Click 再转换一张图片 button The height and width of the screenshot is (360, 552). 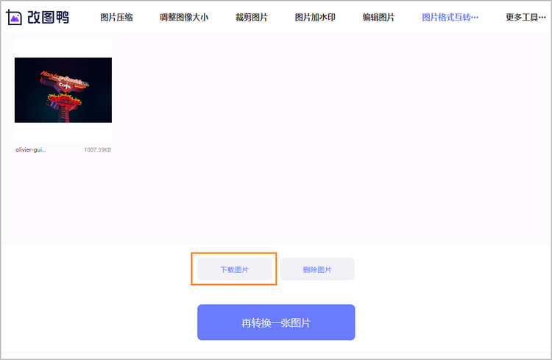[x=276, y=322]
